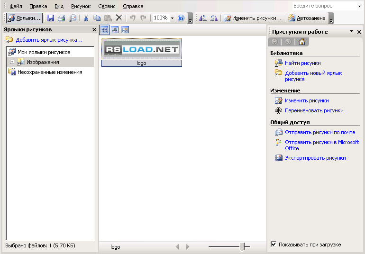Viewport: 365px width, 254px height.
Task: Click Добавить ярлык рисунка link
Action: [x=49, y=40]
